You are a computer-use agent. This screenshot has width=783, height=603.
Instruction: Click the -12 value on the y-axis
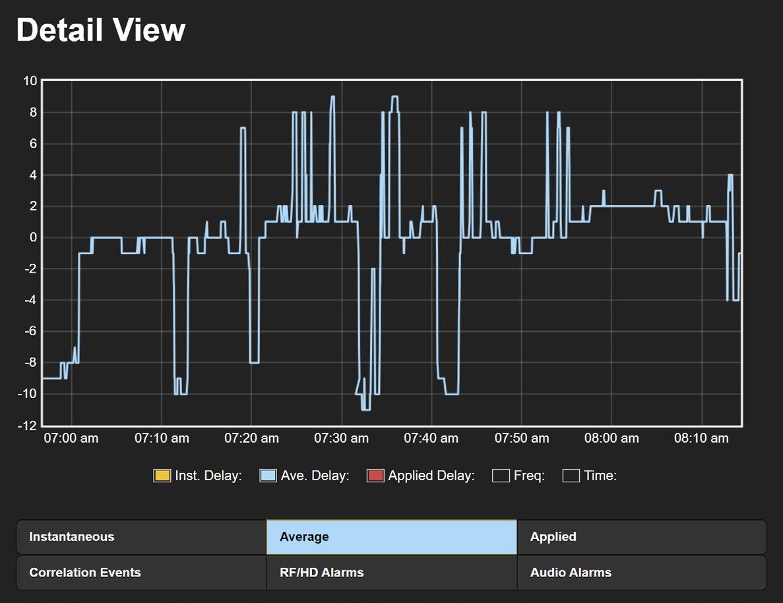click(28, 426)
